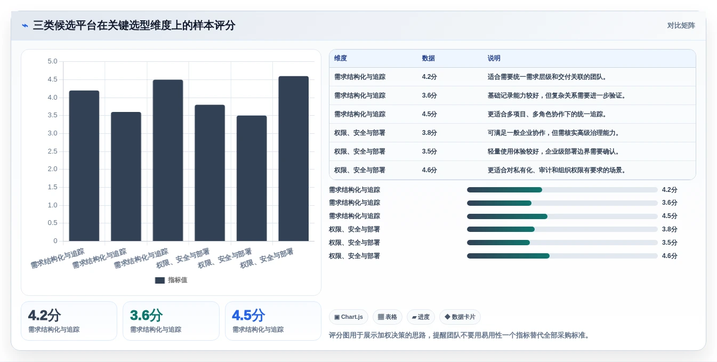Click the 维度 table column header
The height and width of the screenshot is (362, 717).
(x=341, y=59)
